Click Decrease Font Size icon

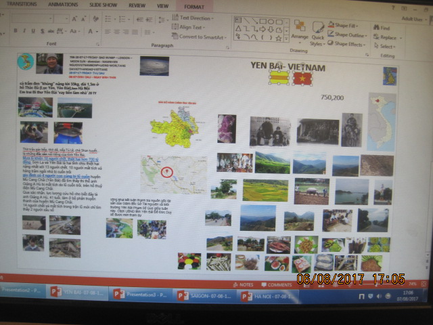tap(83, 19)
